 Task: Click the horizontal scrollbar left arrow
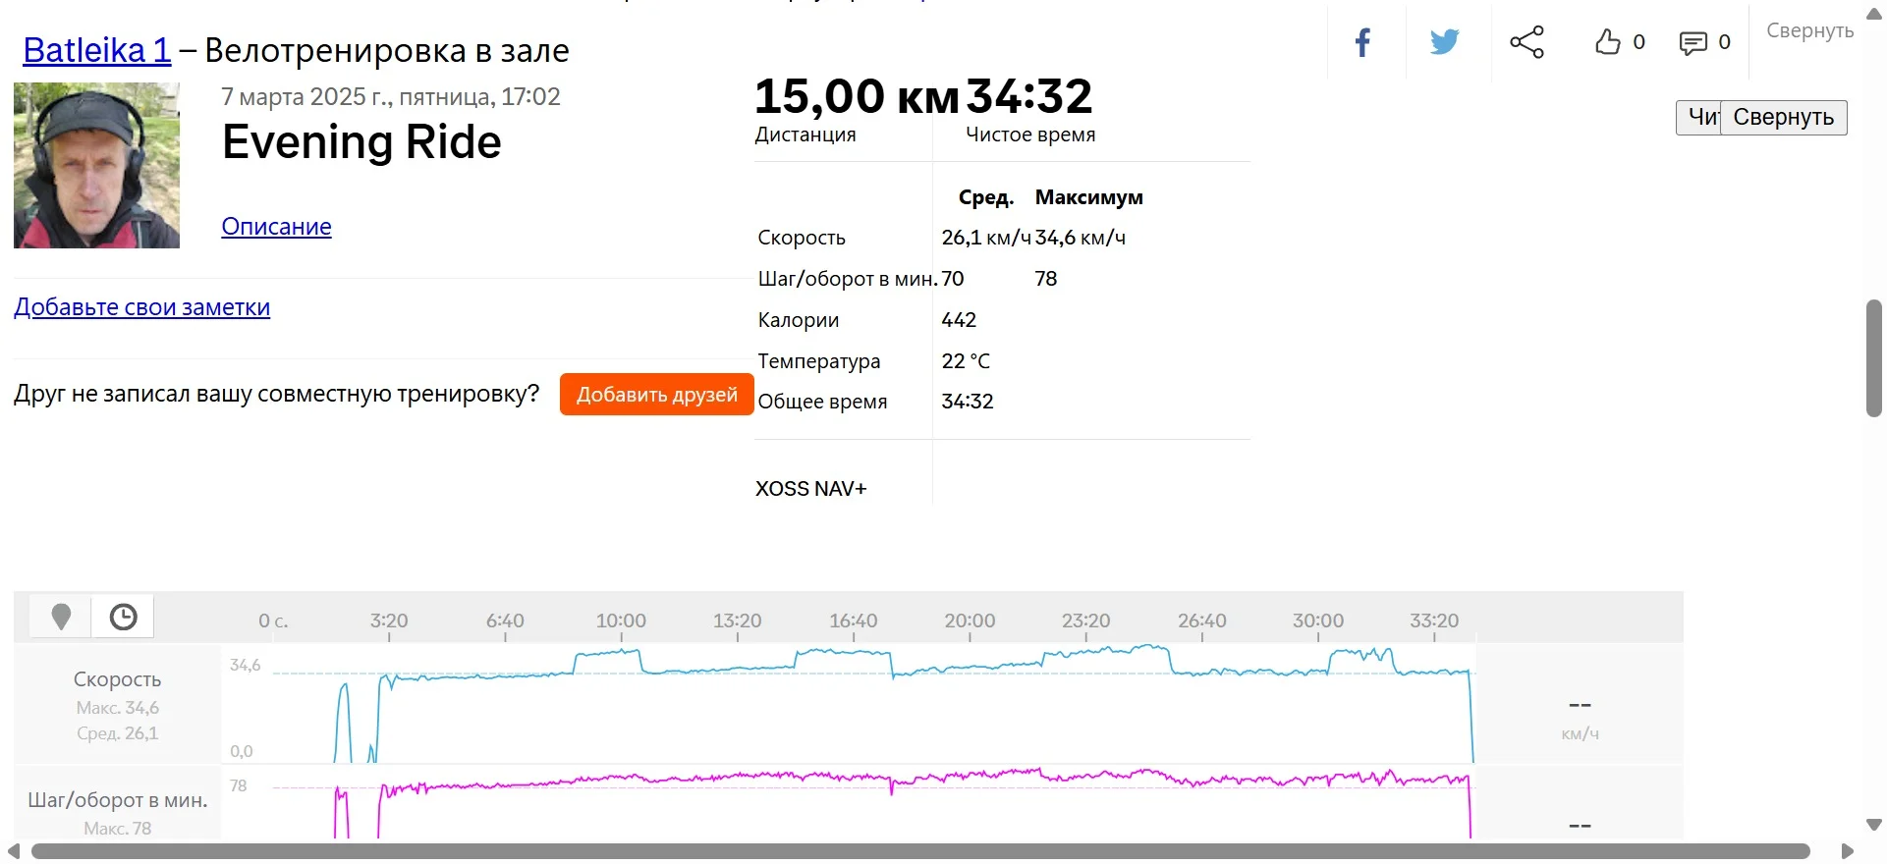pos(14,851)
